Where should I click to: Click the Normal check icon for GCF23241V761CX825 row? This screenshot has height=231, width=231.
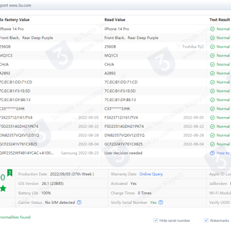[x=212, y=144]
